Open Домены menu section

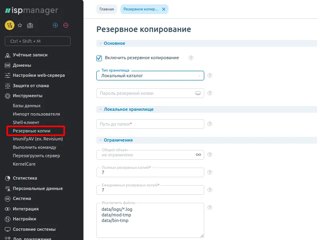pyautogui.click(x=22, y=65)
